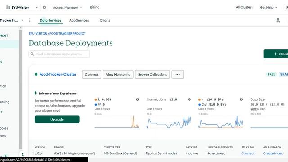Image resolution: width=288 pixels, height=162 pixels.
Task: Click the 'Out 910.0 B/s' metric label
Action: pyautogui.click(x=212, y=104)
